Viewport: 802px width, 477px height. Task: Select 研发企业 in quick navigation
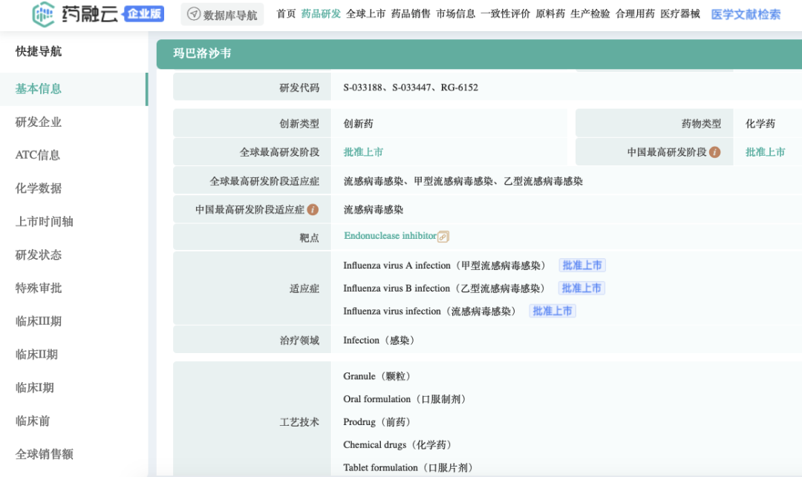(39, 122)
